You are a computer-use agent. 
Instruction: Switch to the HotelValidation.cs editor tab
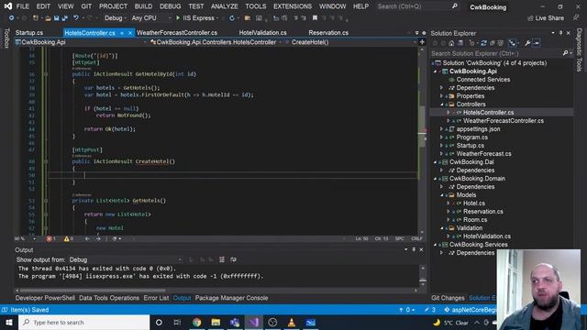coord(263,33)
